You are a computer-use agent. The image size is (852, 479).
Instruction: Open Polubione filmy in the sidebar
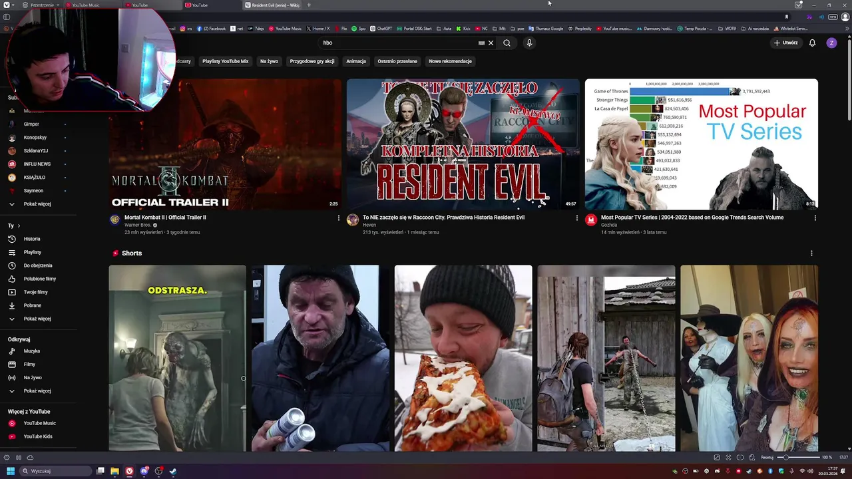(39, 279)
